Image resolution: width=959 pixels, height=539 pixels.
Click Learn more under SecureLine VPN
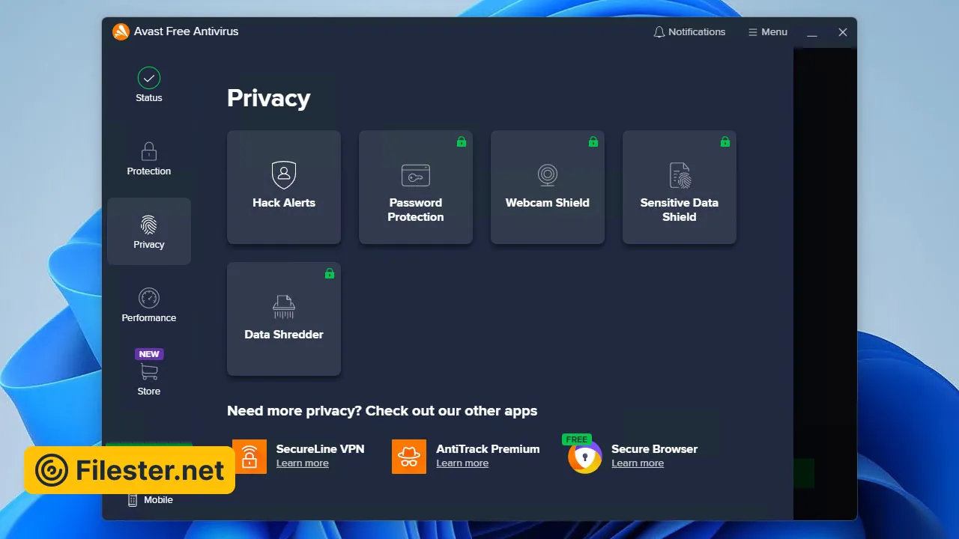(303, 463)
